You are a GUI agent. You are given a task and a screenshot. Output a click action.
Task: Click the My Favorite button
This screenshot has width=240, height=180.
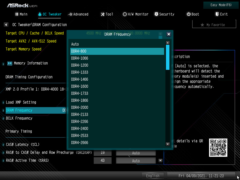[214, 25]
